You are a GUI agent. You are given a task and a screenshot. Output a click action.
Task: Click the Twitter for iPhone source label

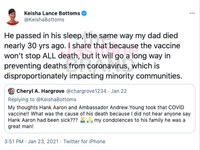coord(84,142)
